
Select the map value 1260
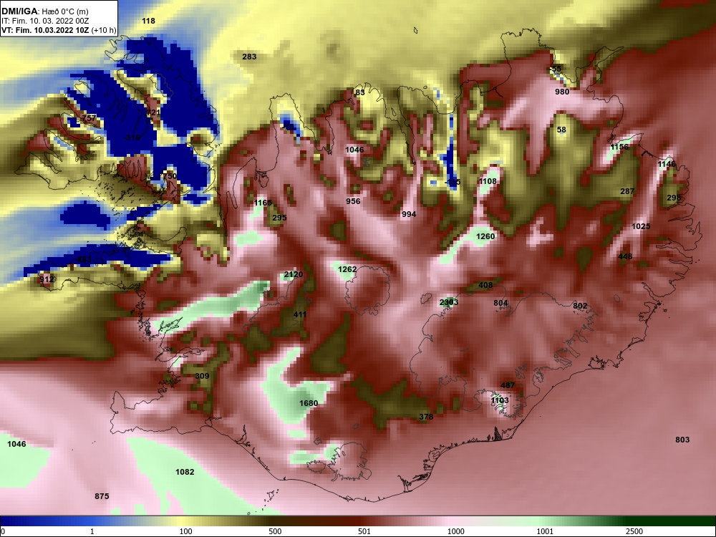tap(485, 236)
